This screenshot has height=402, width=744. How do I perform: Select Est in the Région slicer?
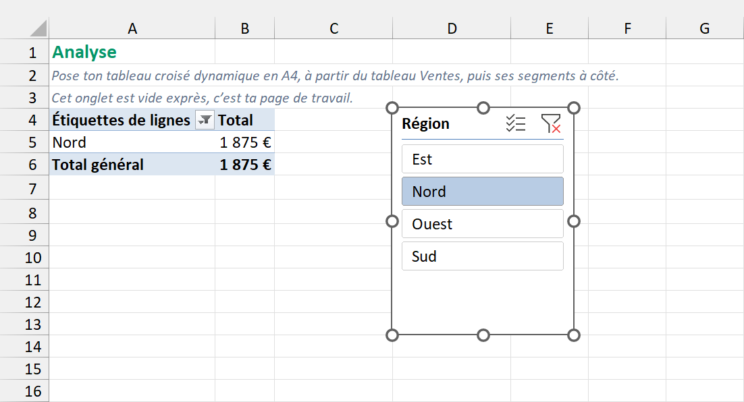pos(483,159)
